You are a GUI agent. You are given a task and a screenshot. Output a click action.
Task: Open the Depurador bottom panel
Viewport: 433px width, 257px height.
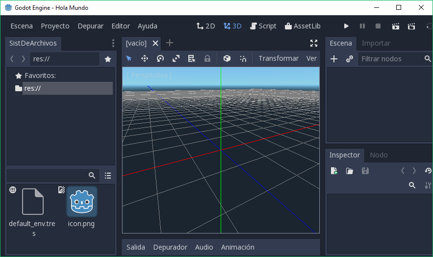pyautogui.click(x=170, y=247)
